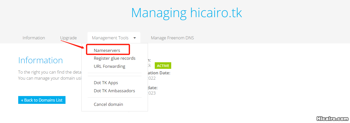Switch to the Information tab
Image resolution: width=350 pixels, height=123 pixels.
pyautogui.click(x=34, y=38)
